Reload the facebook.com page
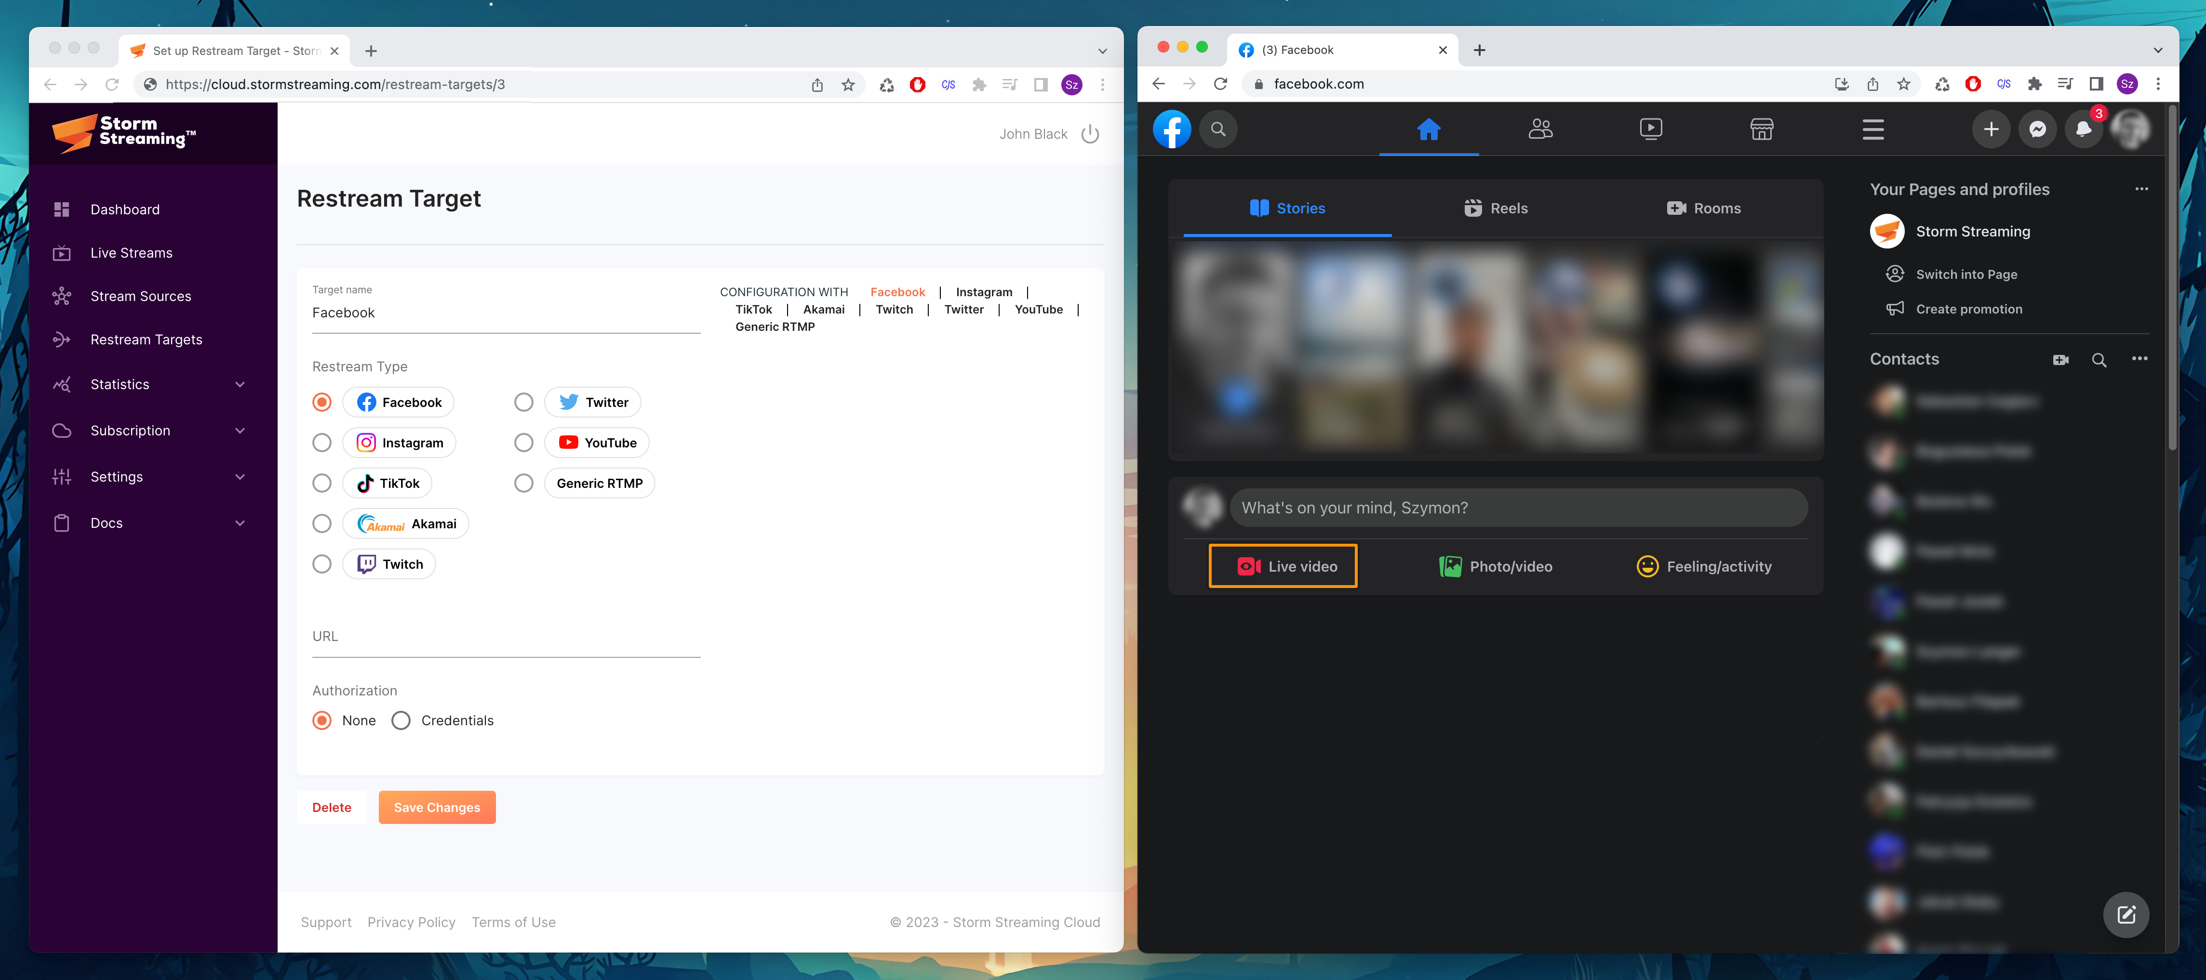The image size is (2206, 980). pos(1220,84)
